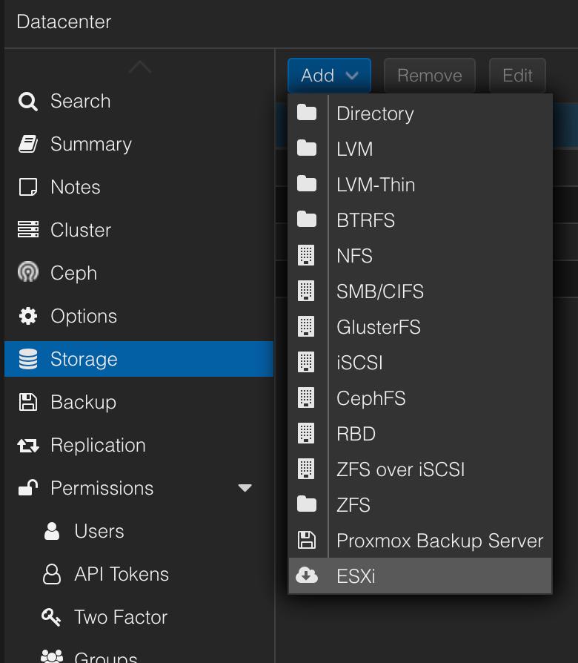Pick ZFS over iSCSI option

tap(400, 469)
